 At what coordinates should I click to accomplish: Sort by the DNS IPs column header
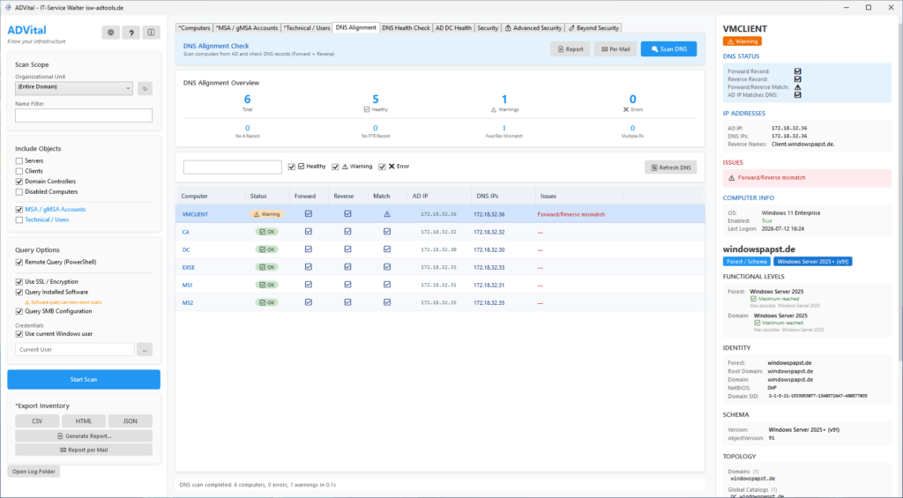[x=503, y=196]
